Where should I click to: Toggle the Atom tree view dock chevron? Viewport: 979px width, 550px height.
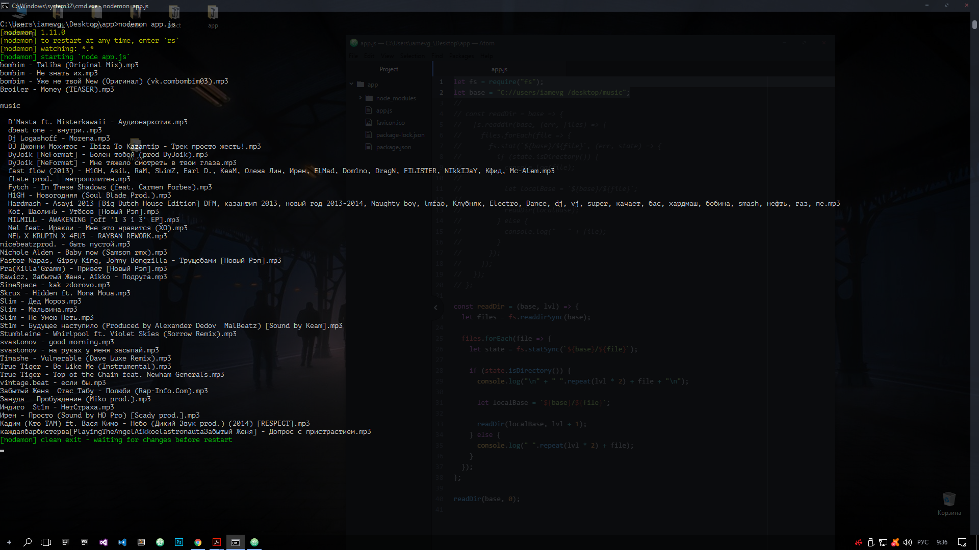click(x=435, y=307)
